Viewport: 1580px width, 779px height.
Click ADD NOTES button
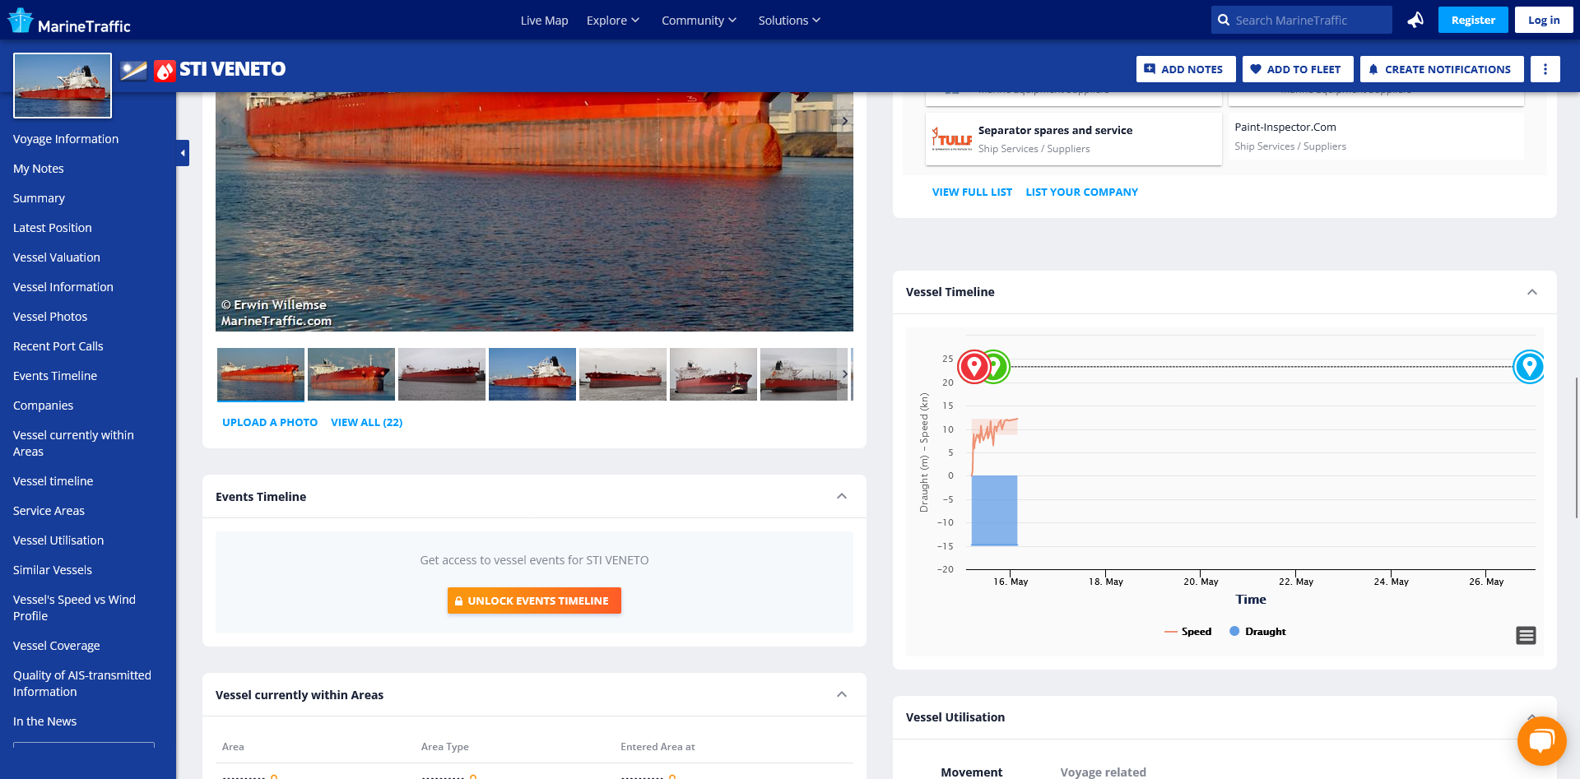[x=1186, y=69]
